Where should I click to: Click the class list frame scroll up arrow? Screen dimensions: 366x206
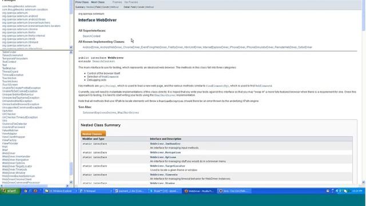[71, 53]
